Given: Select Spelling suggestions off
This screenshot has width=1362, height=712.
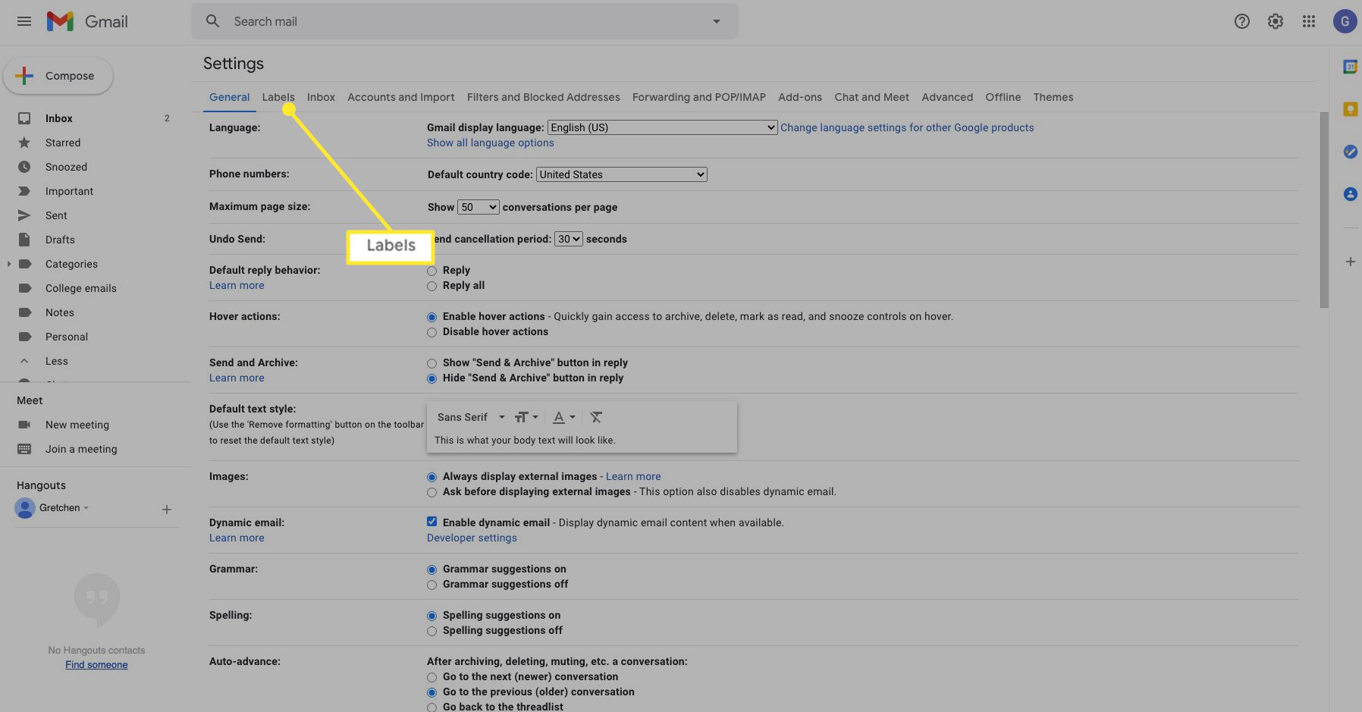Looking at the screenshot, I should [432, 631].
